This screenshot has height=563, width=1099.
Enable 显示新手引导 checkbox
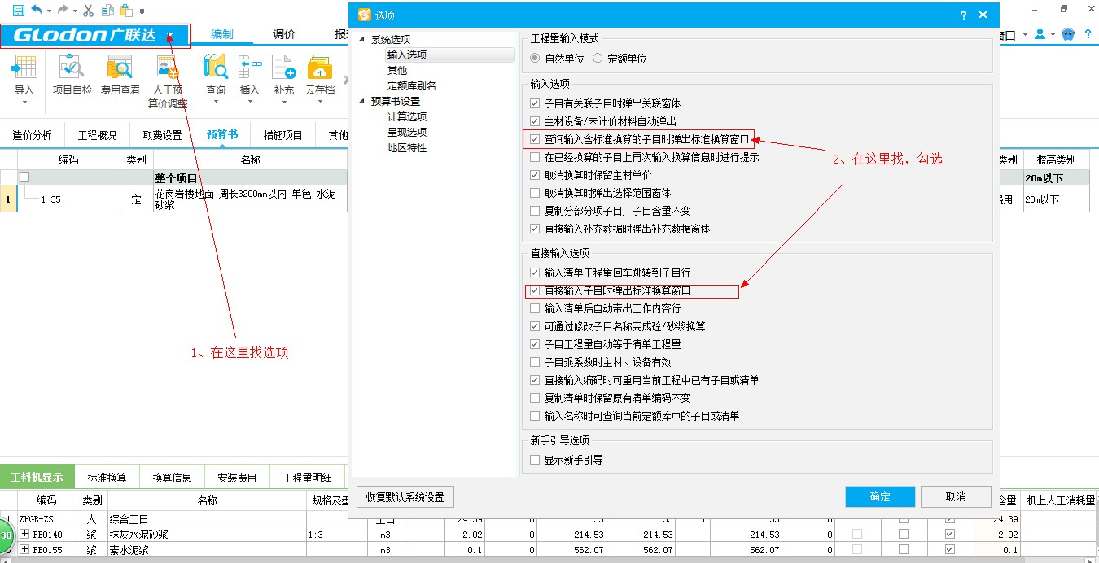[535, 460]
